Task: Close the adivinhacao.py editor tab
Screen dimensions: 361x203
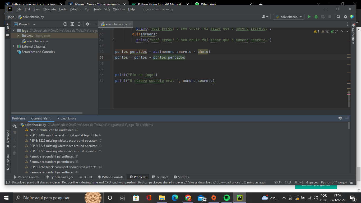Action: [130, 24]
